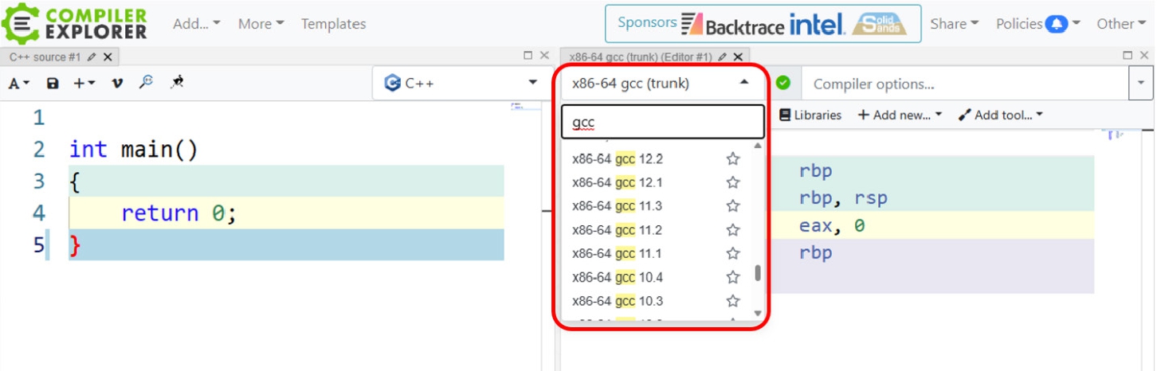The height and width of the screenshot is (371, 1157).
Task: Open the Add... dropdown menu
Action: (197, 24)
